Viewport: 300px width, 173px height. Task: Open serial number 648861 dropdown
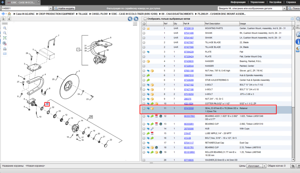[x=50, y=8]
